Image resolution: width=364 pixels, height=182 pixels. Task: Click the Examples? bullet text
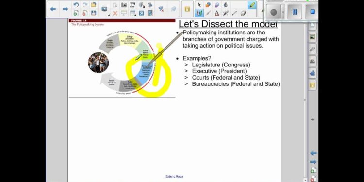(x=197, y=58)
